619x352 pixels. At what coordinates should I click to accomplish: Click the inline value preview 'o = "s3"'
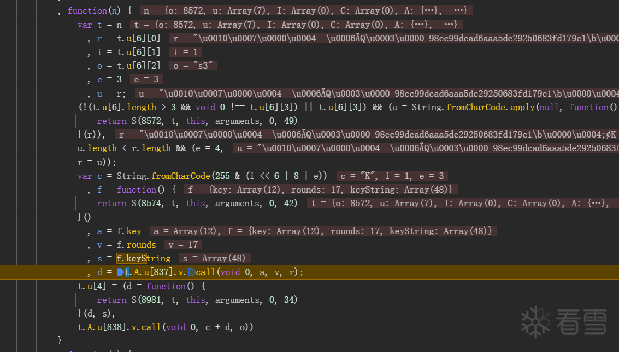click(193, 65)
